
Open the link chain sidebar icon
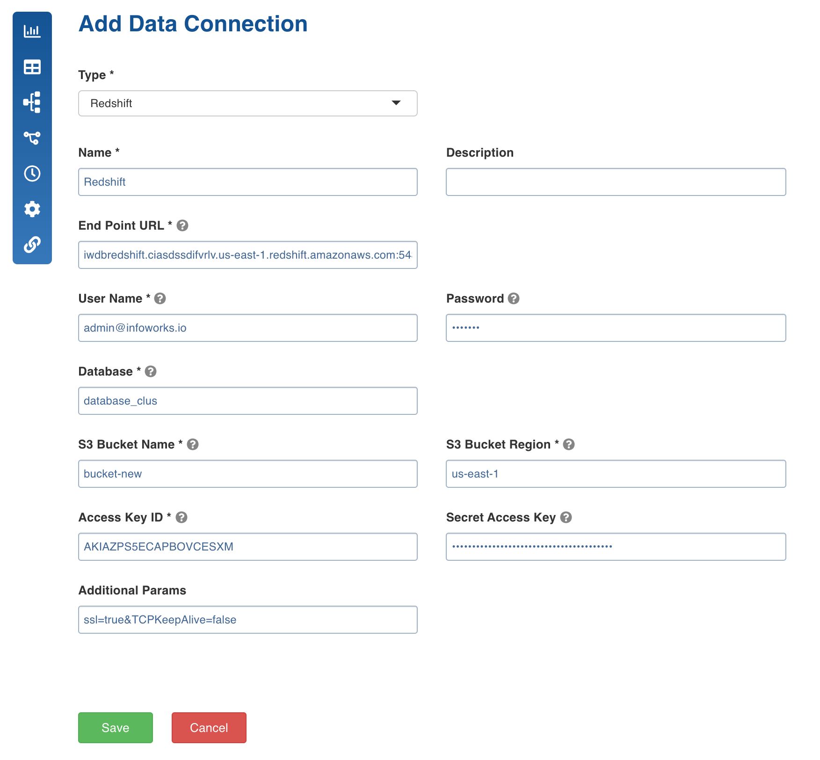(32, 245)
